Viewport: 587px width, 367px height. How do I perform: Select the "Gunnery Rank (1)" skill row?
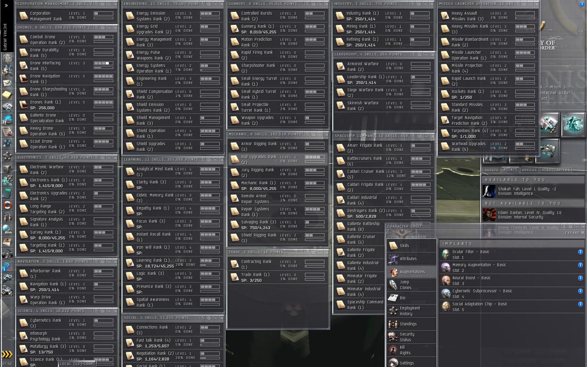click(x=278, y=29)
